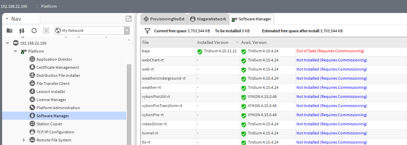Select the weatherUnderground-rt row
Screen dimensions: 407x145
pos(274,78)
